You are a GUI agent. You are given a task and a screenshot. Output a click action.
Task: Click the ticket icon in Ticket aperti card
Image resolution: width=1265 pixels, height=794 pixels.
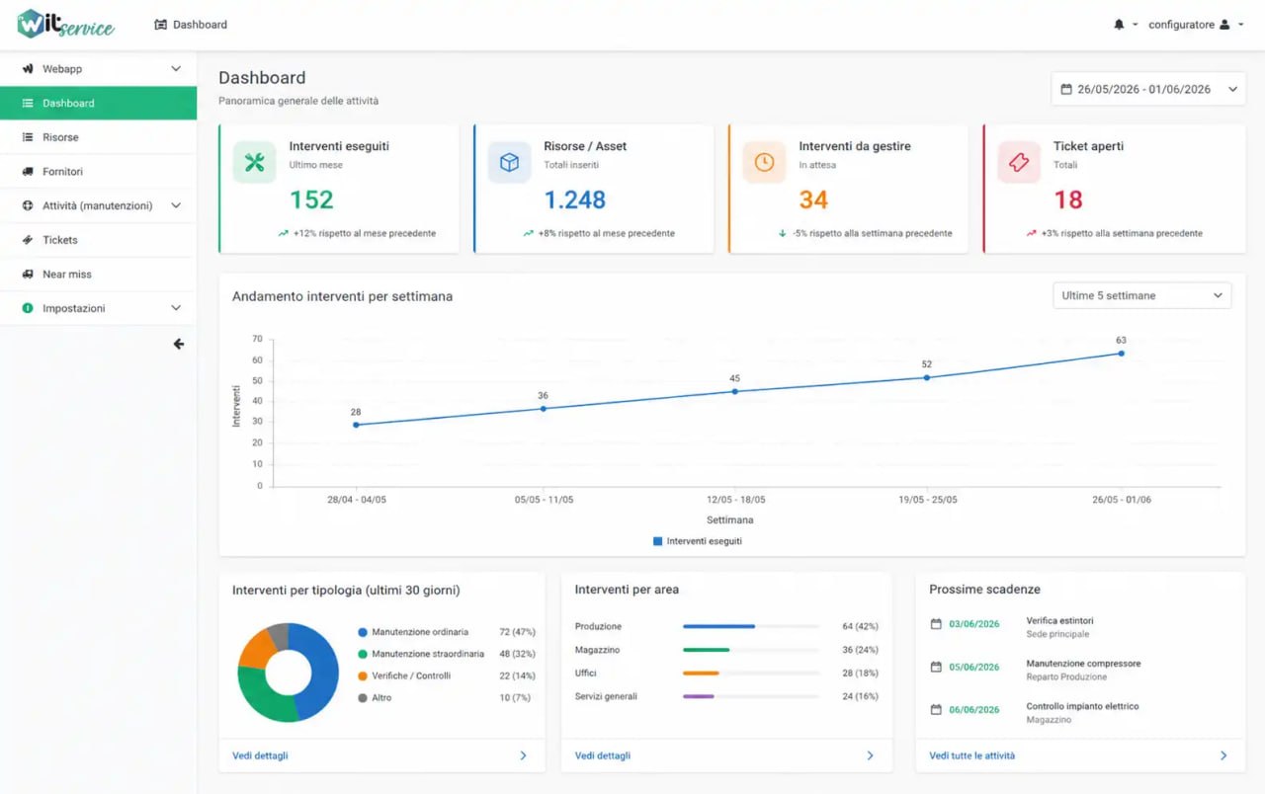click(1019, 163)
